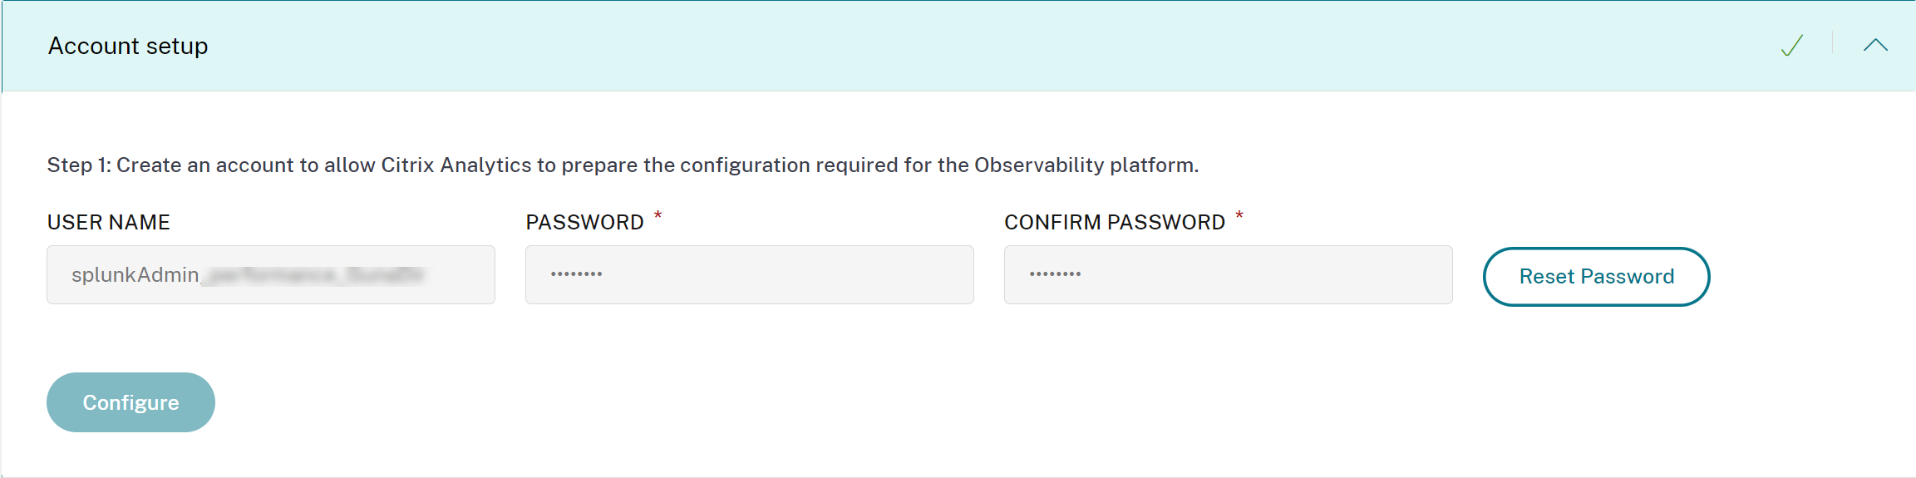Click the green checkmark status icon
Screen dimensions: 1916x478
(x=1792, y=46)
